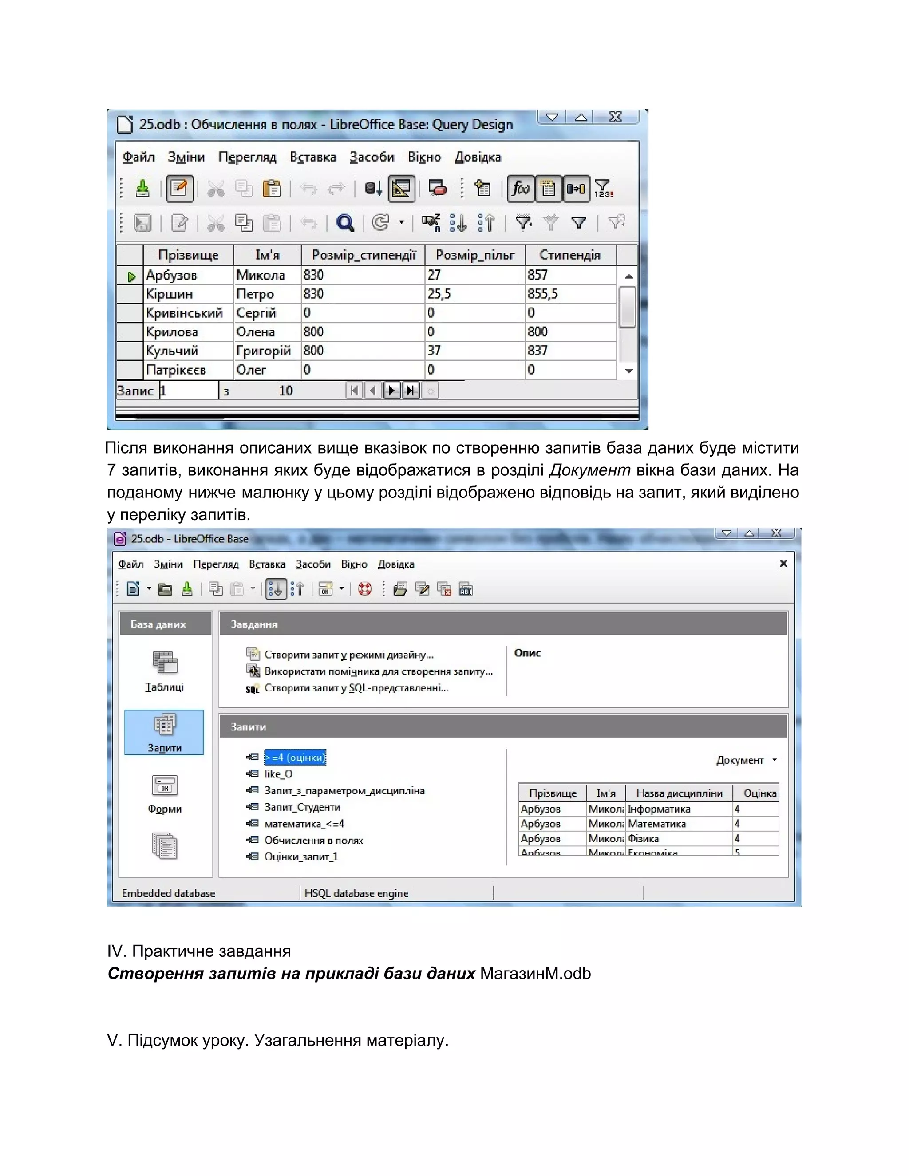The image size is (909, 1176).
Task: Open Вставка menu in 25.odb Base window
Action: click(x=267, y=564)
